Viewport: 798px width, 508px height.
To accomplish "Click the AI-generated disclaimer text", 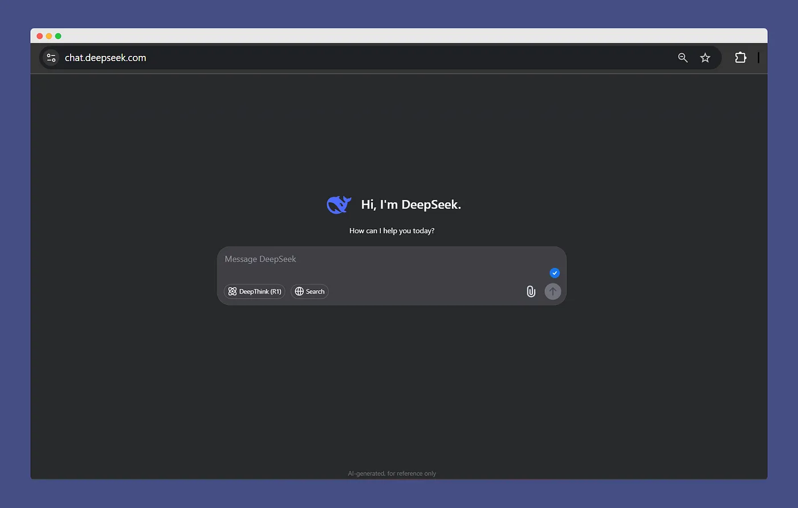I will [392, 473].
